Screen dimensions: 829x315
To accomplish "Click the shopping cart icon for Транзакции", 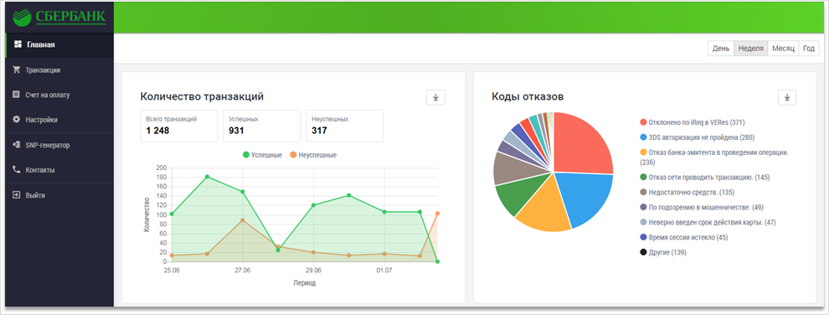I will click(x=17, y=70).
